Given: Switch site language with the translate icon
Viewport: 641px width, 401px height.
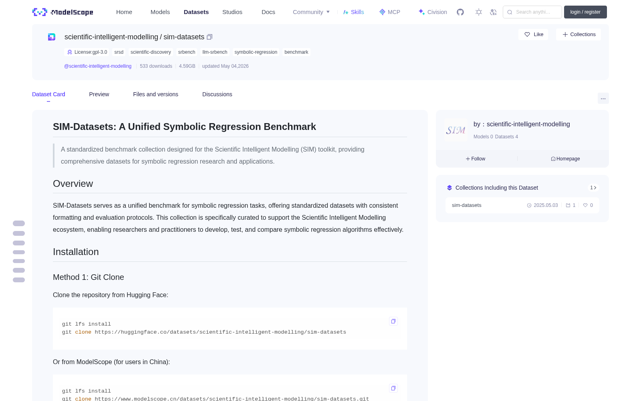Looking at the screenshot, I should pyautogui.click(x=494, y=12).
